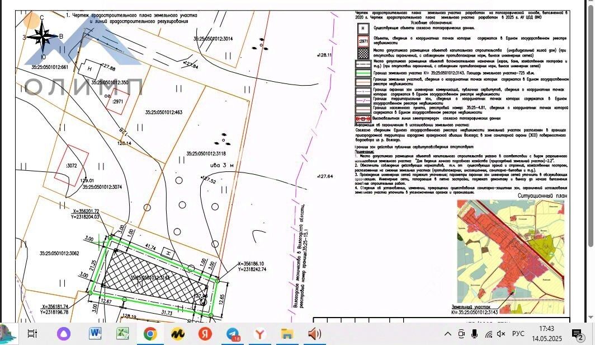Click the muted volume tray icon

tap(502, 334)
